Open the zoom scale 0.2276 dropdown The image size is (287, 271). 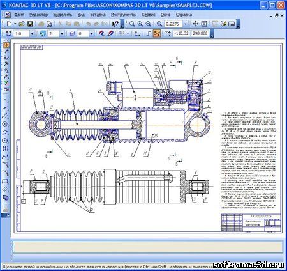pyautogui.click(x=186, y=24)
